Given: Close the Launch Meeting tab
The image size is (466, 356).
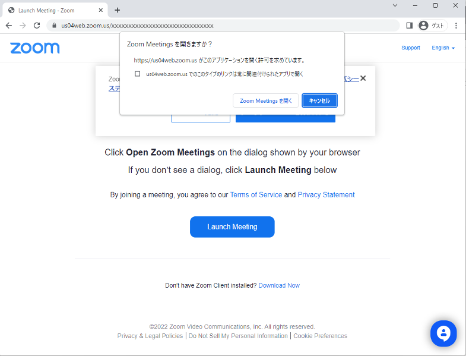Looking at the screenshot, I should pyautogui.click(x=101, y=10).
